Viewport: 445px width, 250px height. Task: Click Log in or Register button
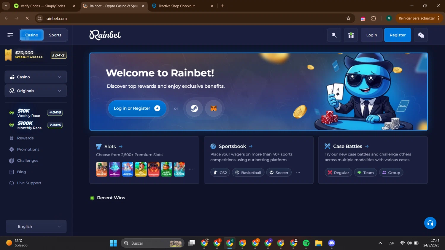coord(137,108)
